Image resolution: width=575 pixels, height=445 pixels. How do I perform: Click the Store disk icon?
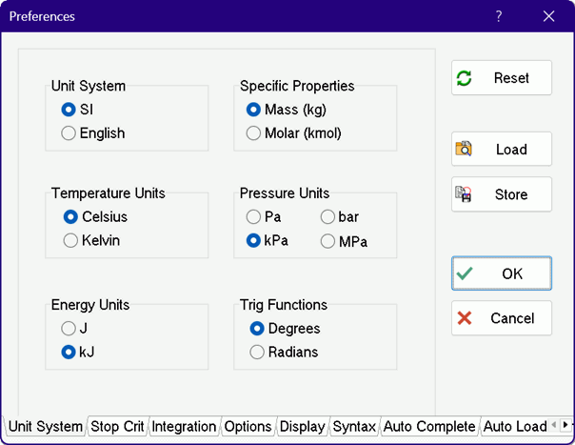465,194
